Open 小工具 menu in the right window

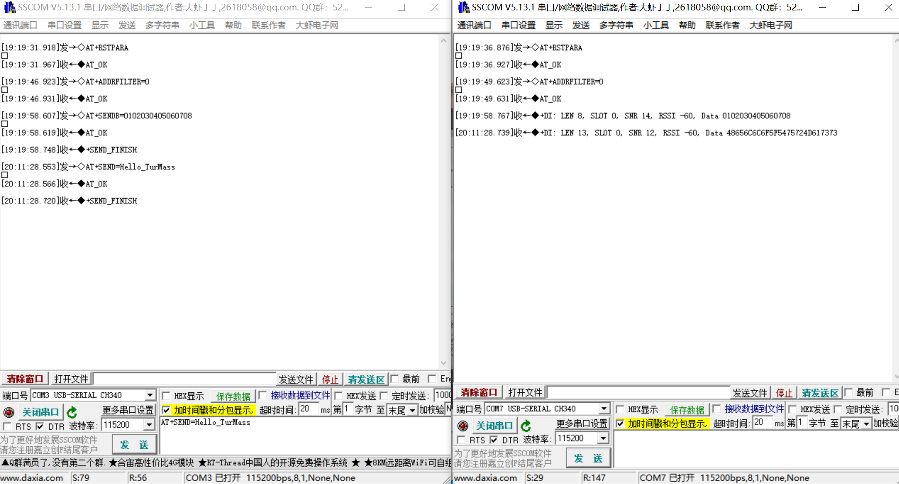point(656,26)
